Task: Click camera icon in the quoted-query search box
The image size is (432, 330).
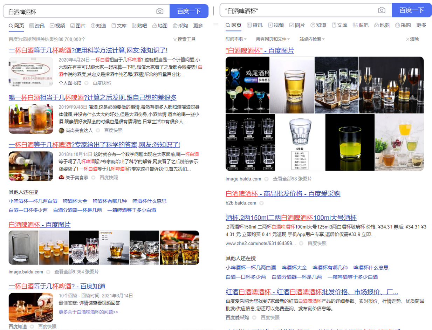Action: (x=382, y=10)
